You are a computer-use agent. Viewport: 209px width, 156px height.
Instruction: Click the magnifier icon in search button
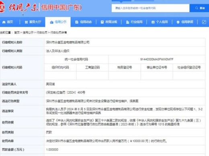point(197,8)
